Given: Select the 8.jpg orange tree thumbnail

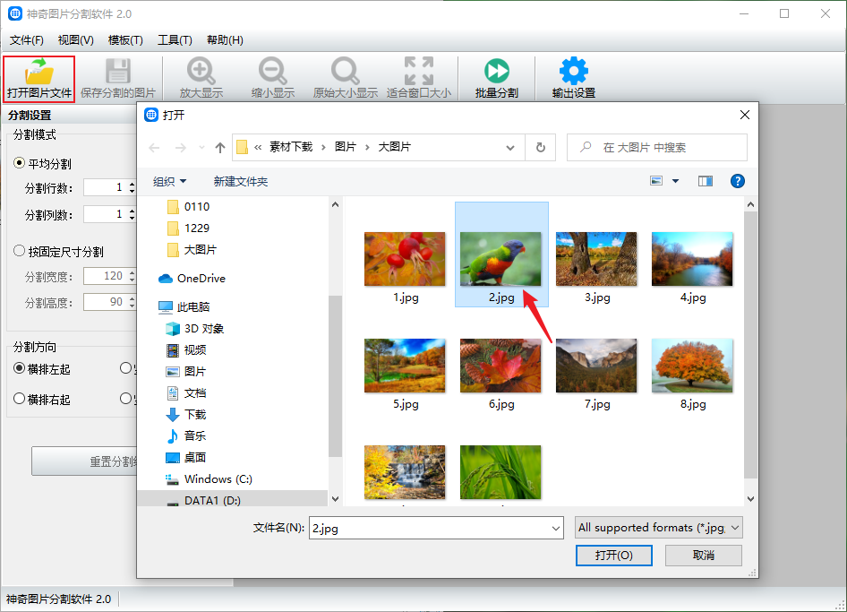Looking at the screenshot, I should [692, 366].
